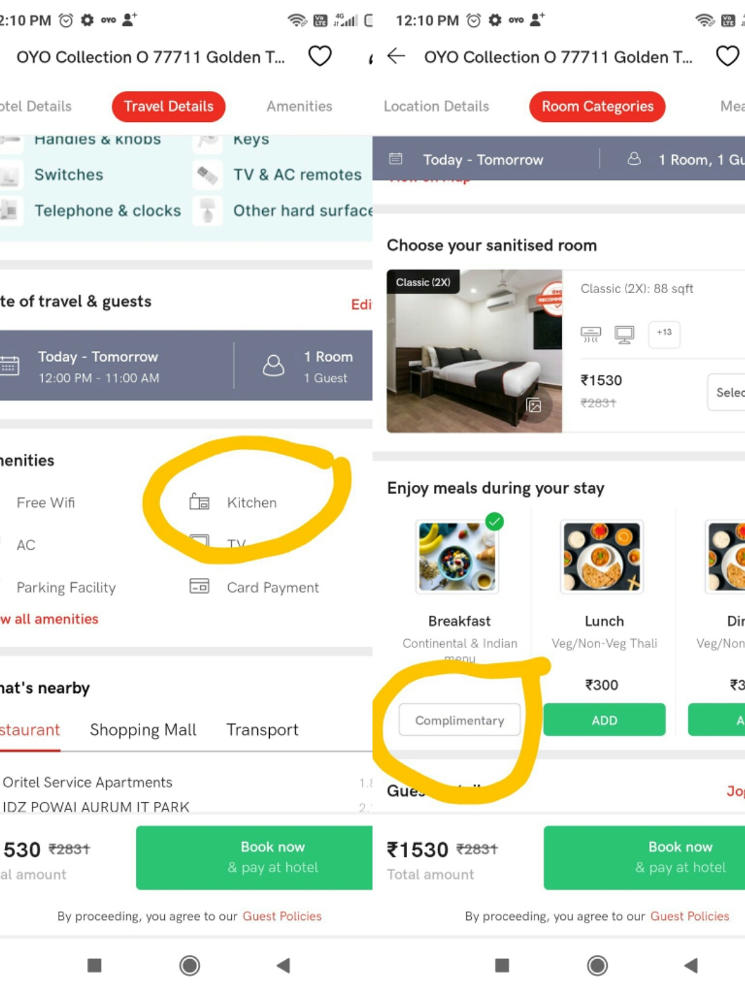The height and width of the screenshot is (993, 745).
Task: Tap the calendar icon beside Today - Tomorrow dates
Action: pos(9,366)
